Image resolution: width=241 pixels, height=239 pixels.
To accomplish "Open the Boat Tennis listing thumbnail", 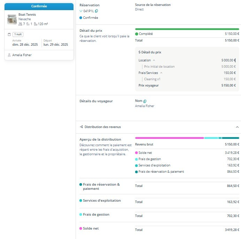I will click(12, 19).
